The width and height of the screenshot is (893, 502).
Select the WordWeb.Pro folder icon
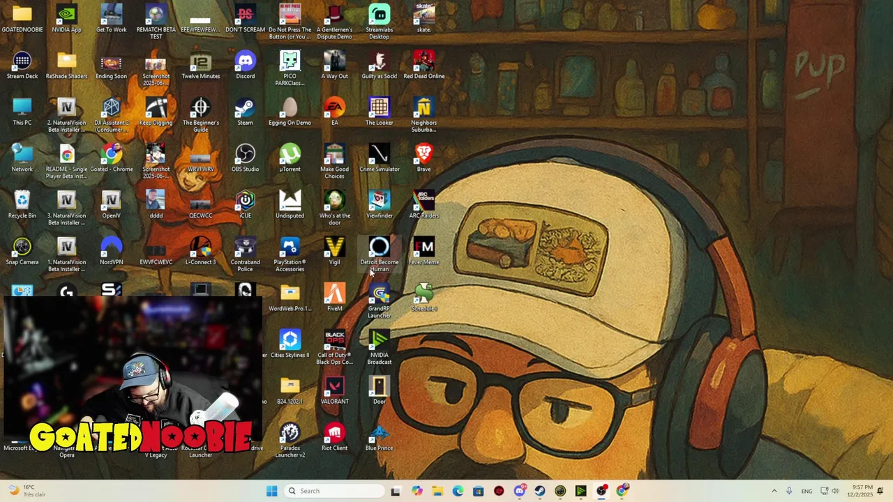[x=290, y=298]
